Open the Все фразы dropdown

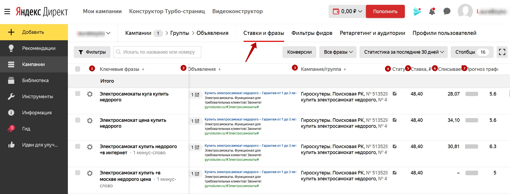click(338, 52)
